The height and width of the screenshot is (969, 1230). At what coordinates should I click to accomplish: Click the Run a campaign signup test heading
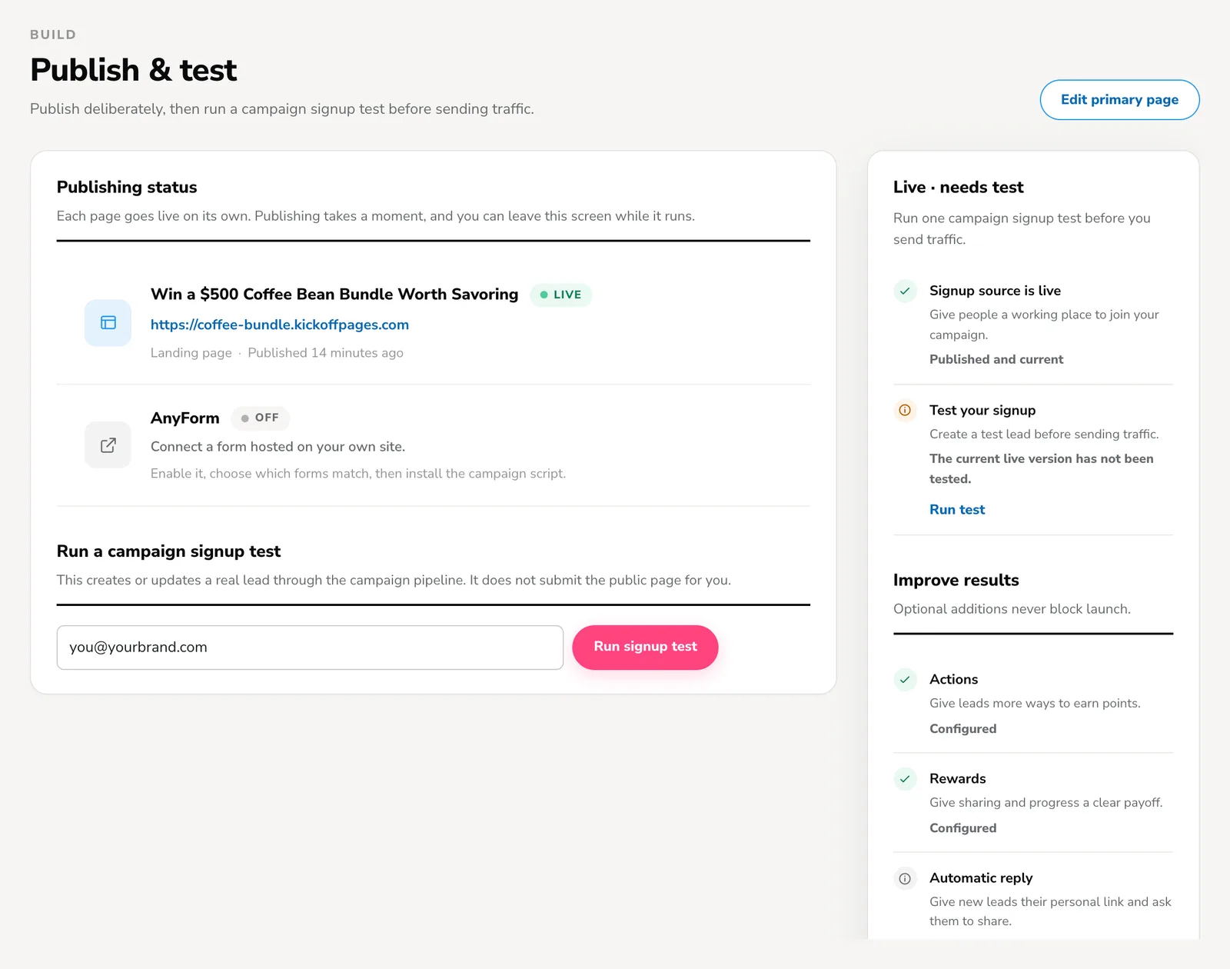[168, 551]
